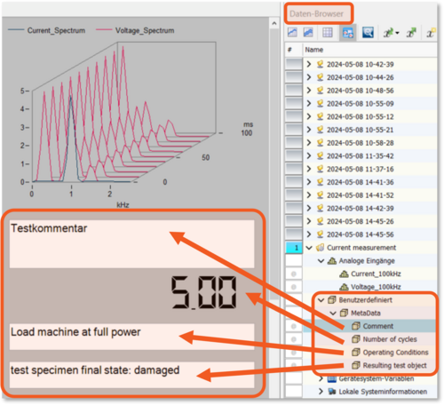
Task: Toggle selection box for Comment row
Action: (294, 326)
